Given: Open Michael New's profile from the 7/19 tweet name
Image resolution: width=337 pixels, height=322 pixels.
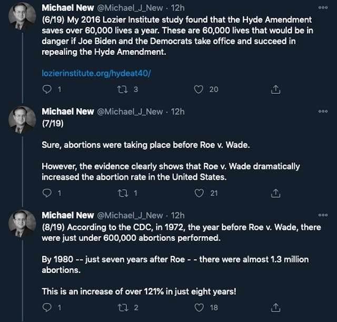Looking at the screenshot, I should pos(67,112).
